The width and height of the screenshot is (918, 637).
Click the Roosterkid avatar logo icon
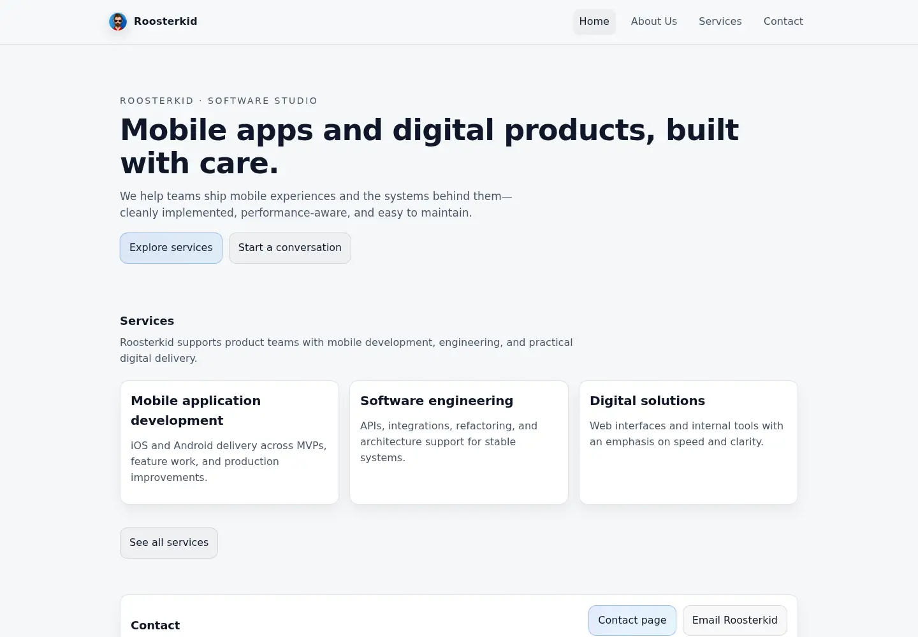pyautogui.click(x=118, y=22)
